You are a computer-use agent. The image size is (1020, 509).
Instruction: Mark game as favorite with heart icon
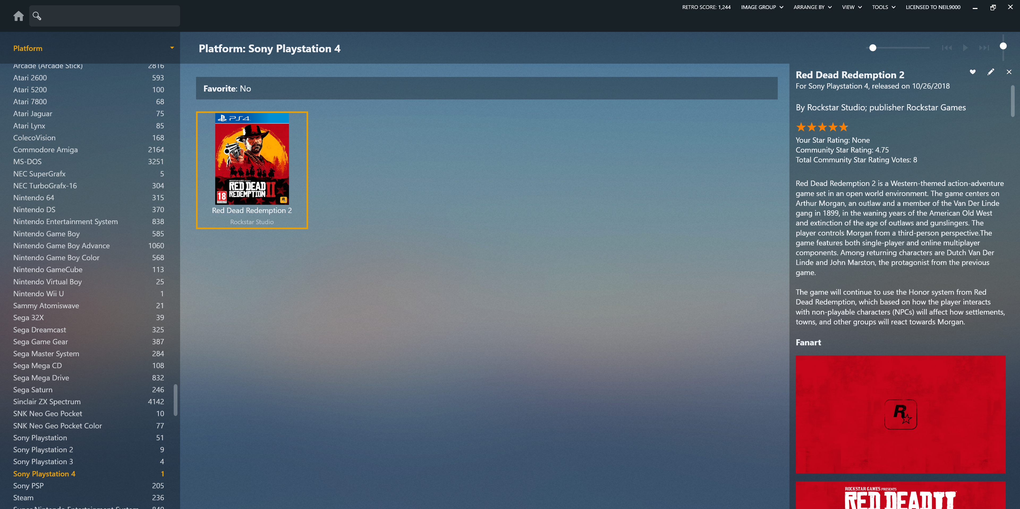pos(972,72)
